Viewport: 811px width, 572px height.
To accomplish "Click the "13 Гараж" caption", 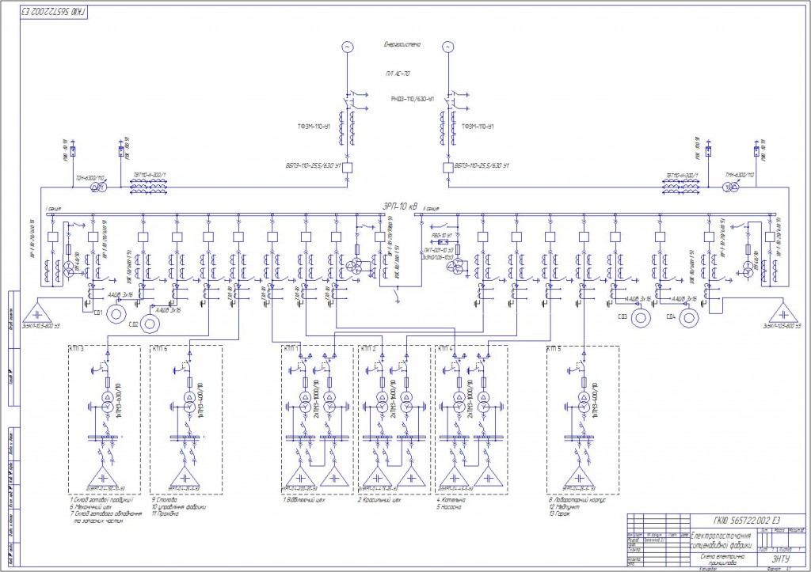I will 560,515.
